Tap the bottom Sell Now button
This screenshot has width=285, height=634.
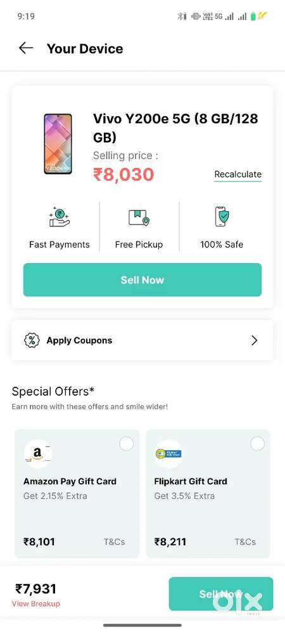[x=221, y=593]
